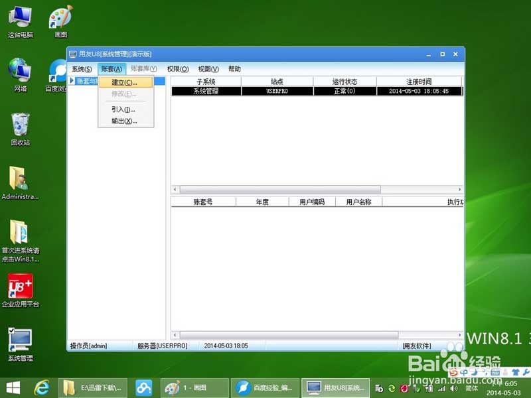Viewport: 531px width, 398px height.
Task: Click the upper table's scroll-right arrow
Action: tap(459, 190)
